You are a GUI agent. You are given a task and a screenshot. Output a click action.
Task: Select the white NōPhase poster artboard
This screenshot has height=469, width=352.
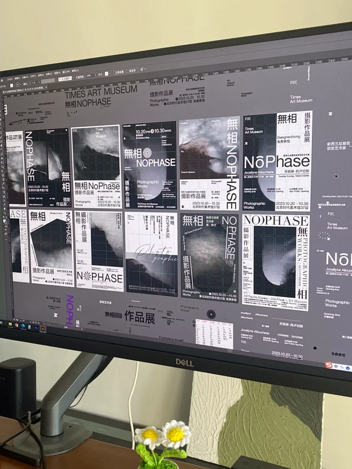pos(277,160)
